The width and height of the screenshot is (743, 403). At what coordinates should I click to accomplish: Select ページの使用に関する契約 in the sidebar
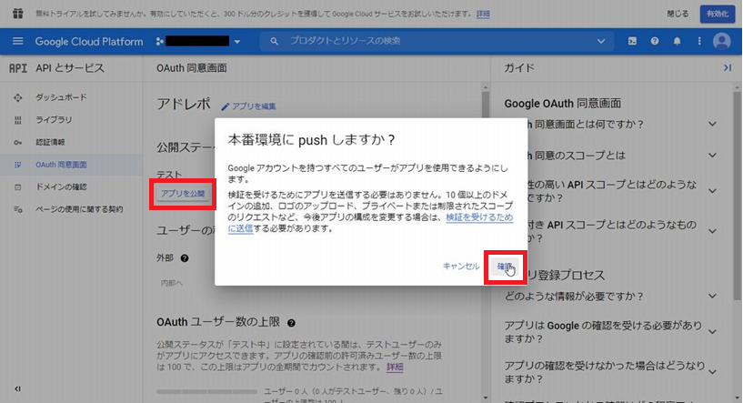click(x=71, y=209)
